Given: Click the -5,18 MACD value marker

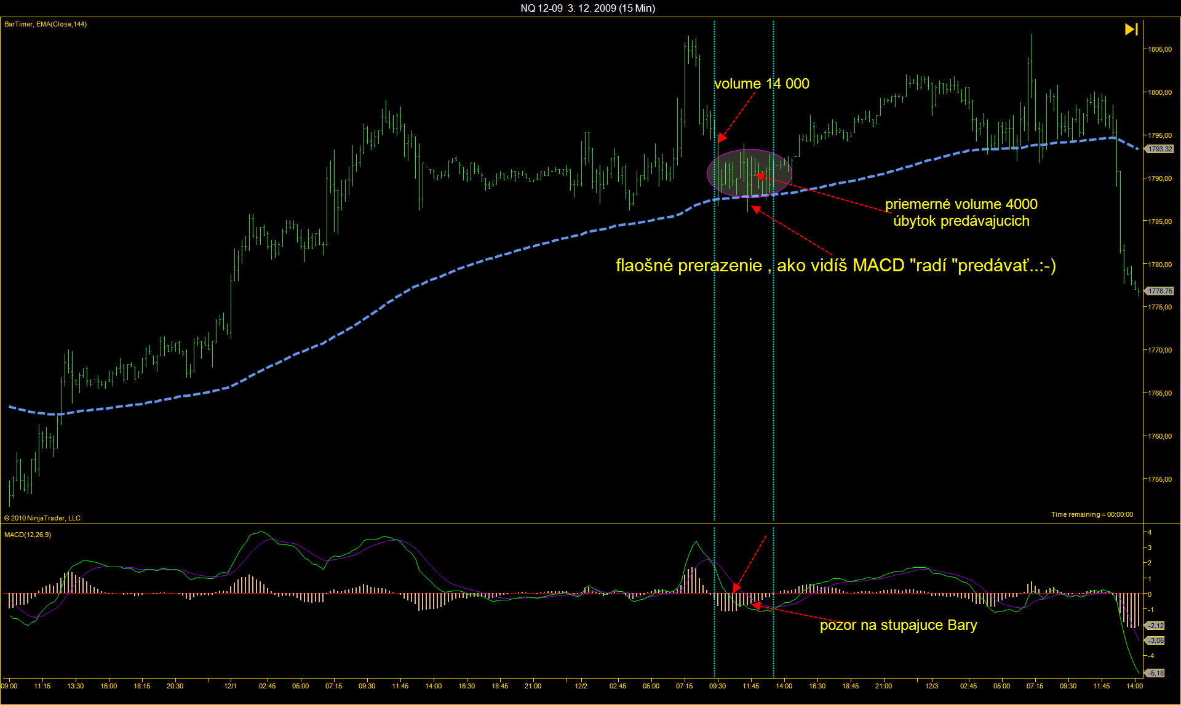Looking at the screenshot, I should click(x=1156, y=673).
